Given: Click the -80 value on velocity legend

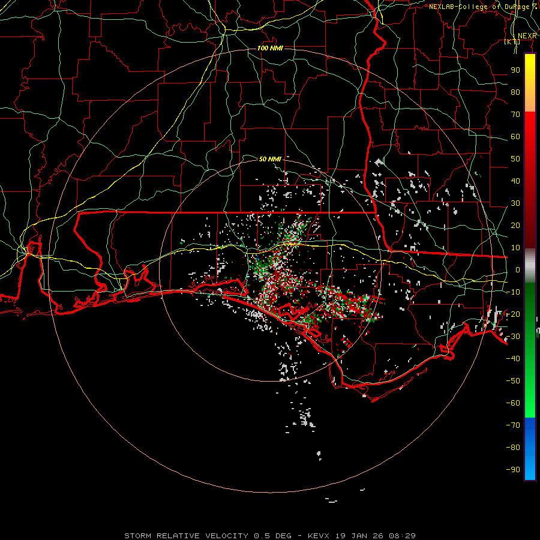Looking at the screenshot, I should (x=513, y=448).
